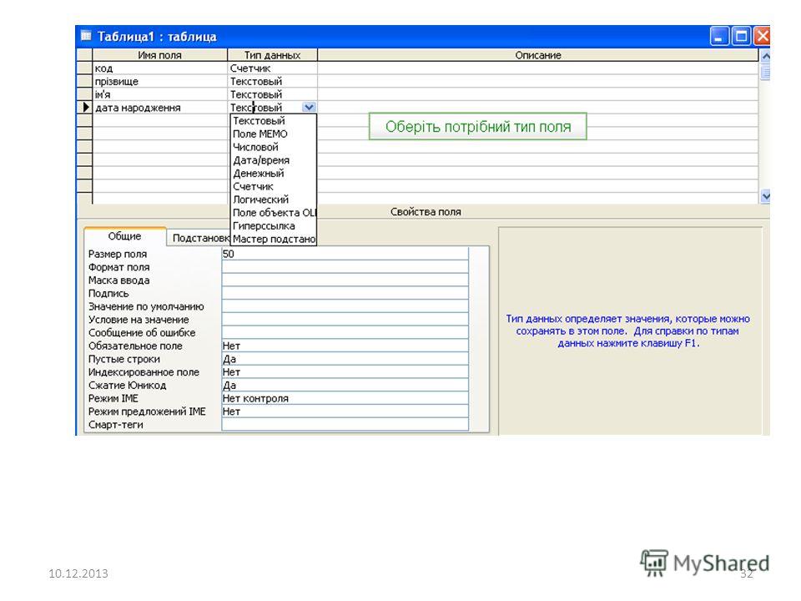The width and height of the screenshot is (801, 601).
Task: Click the Размер поля value 50
Action: 345,254
